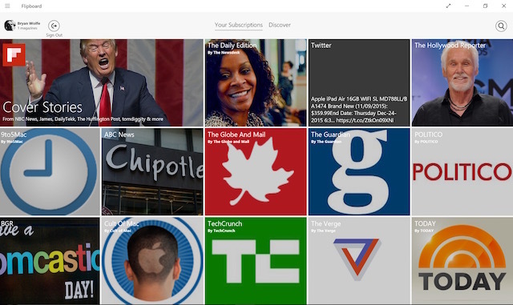Click the Sign Out arrow icon

[x=54, y=26]
